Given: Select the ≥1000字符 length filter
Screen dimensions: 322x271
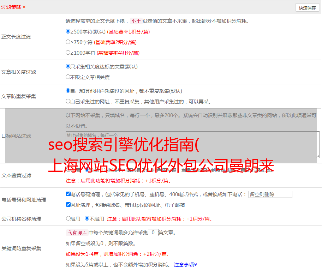Looking at the screenshot, I should [68, 53].
